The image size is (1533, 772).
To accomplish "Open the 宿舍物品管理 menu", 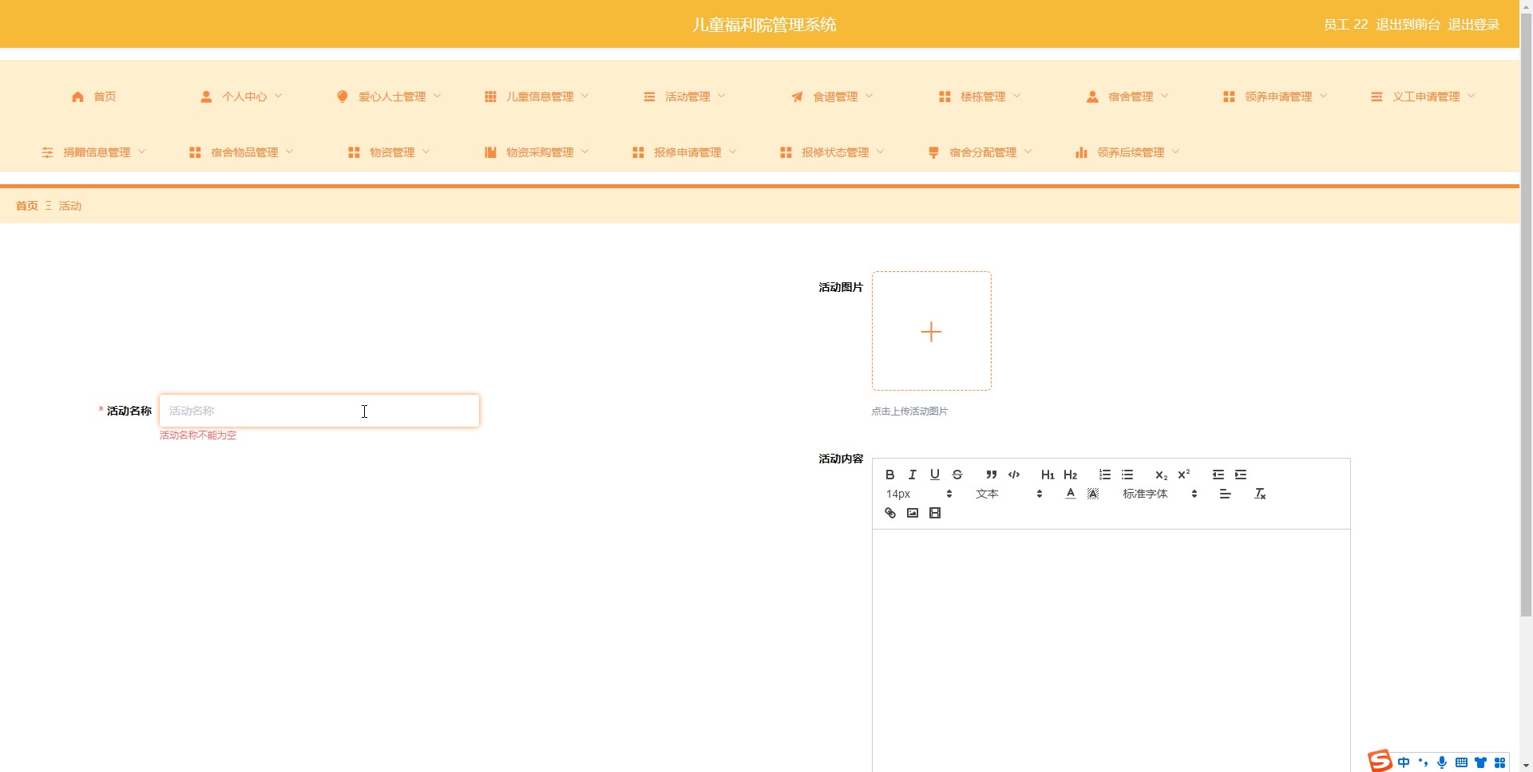I will [241, 152].
